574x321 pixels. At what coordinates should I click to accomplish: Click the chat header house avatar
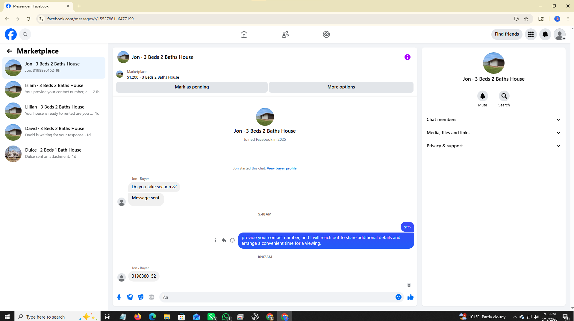coord(123,57)
